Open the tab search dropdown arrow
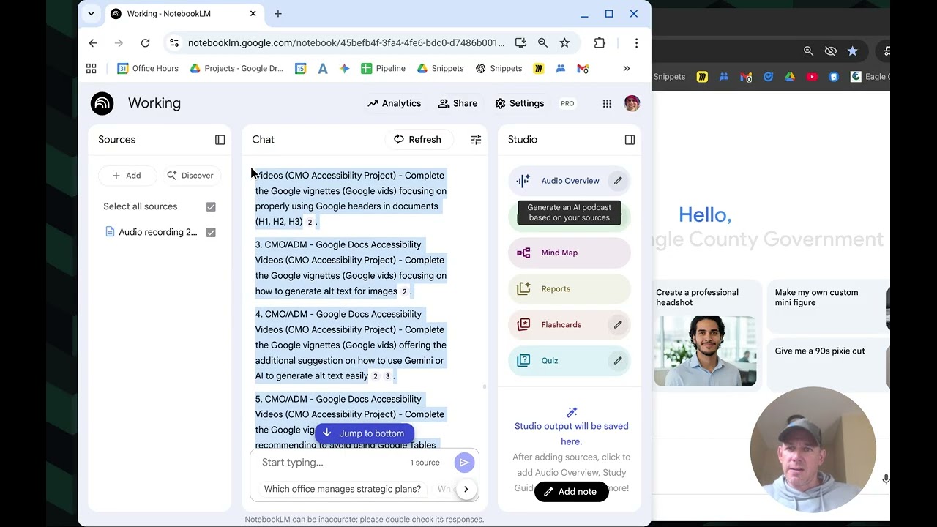The image size is (937, 527). (x=91, y=14)
